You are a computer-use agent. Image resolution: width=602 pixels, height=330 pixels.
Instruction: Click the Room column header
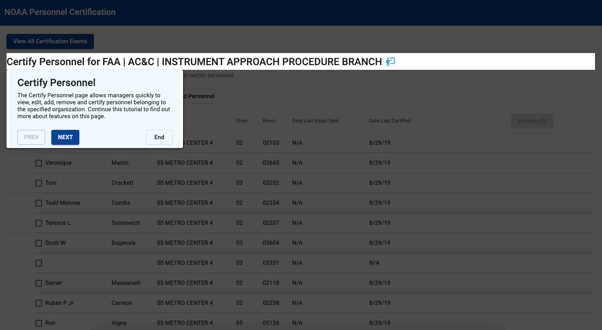point(269,121)
